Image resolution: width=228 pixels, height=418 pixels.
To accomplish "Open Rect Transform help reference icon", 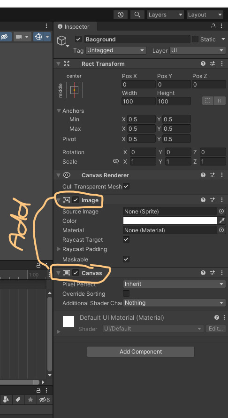I will click(203, 64).
